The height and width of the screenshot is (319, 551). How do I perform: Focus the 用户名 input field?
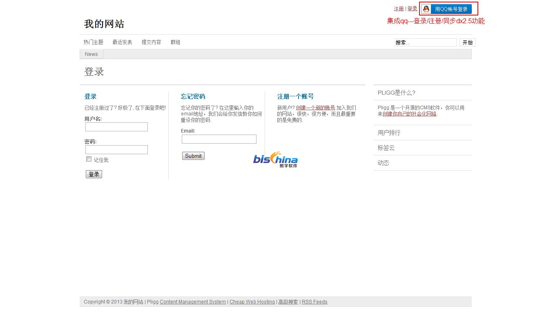point(116,127)
